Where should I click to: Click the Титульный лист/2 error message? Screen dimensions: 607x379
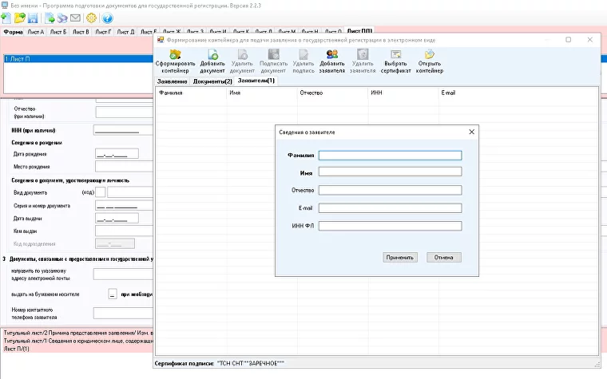point(78,333)
